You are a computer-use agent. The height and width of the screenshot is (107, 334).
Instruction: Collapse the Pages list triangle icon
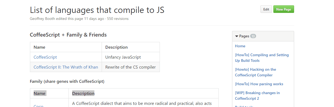pyautogui.click(x=237, y=36)
